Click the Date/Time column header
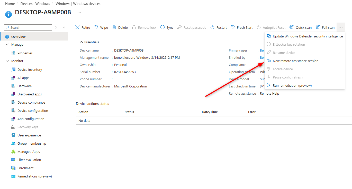 coord(210,112)
